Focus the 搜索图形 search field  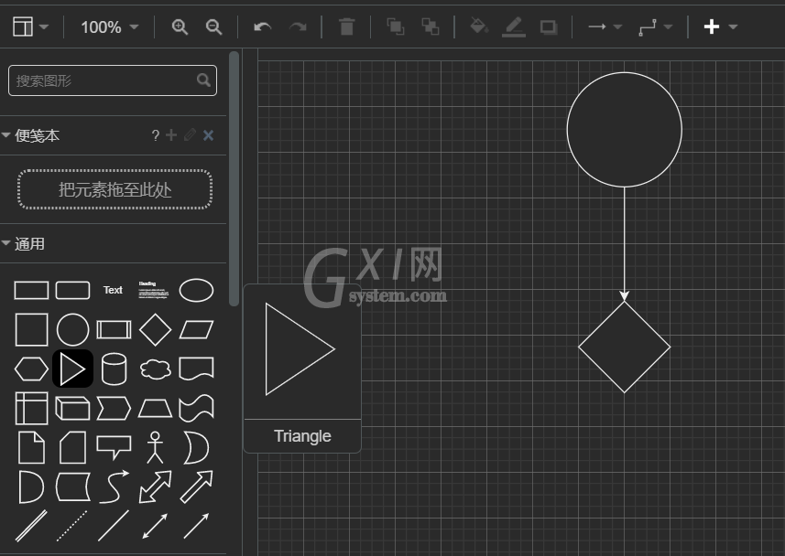pyautogui.click(x=113, y=80)
